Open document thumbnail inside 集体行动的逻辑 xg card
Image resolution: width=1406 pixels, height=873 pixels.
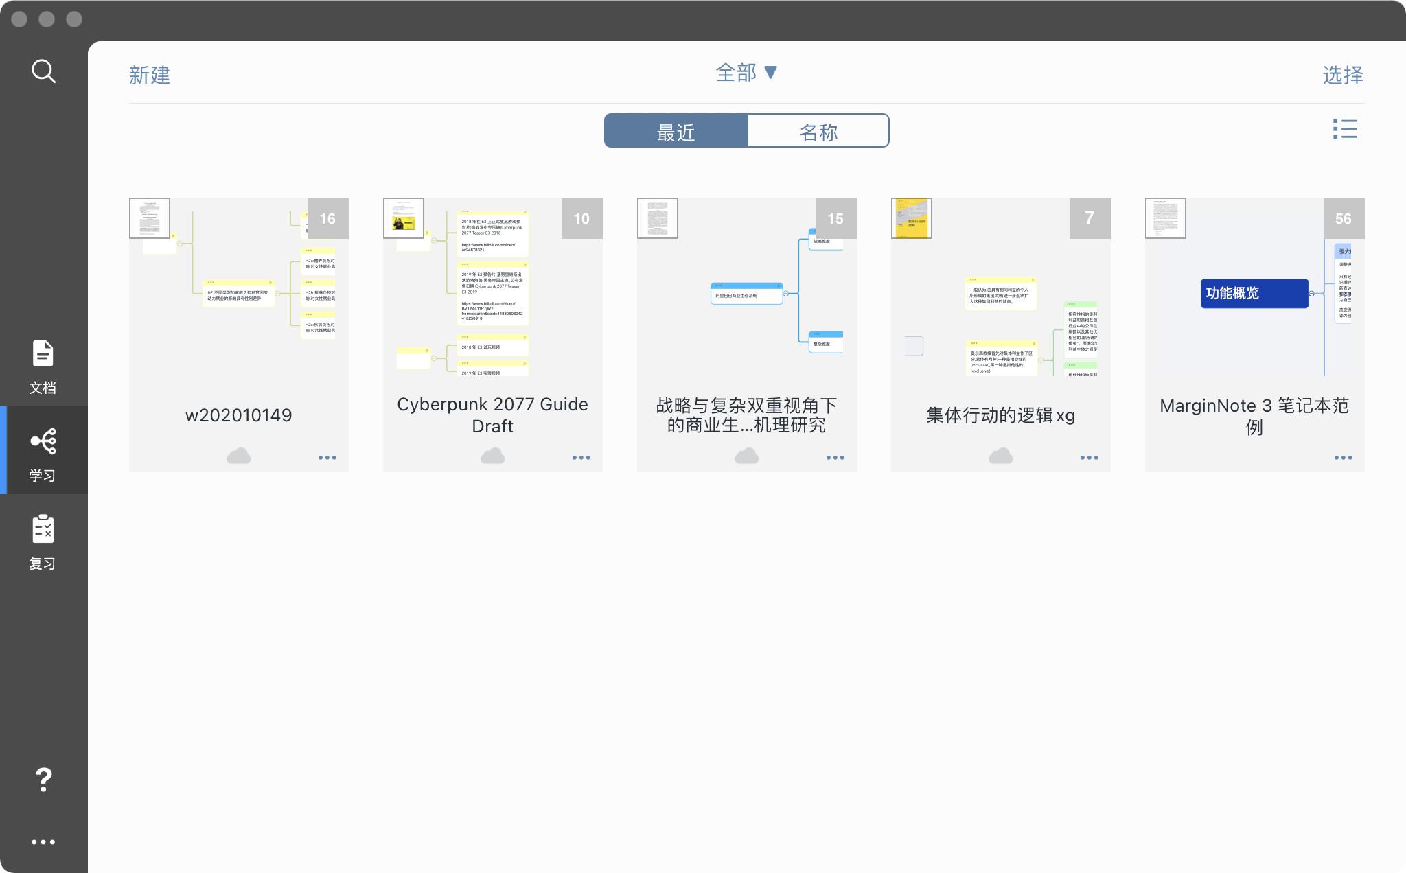pyautogui.click(x=911, y=218)
